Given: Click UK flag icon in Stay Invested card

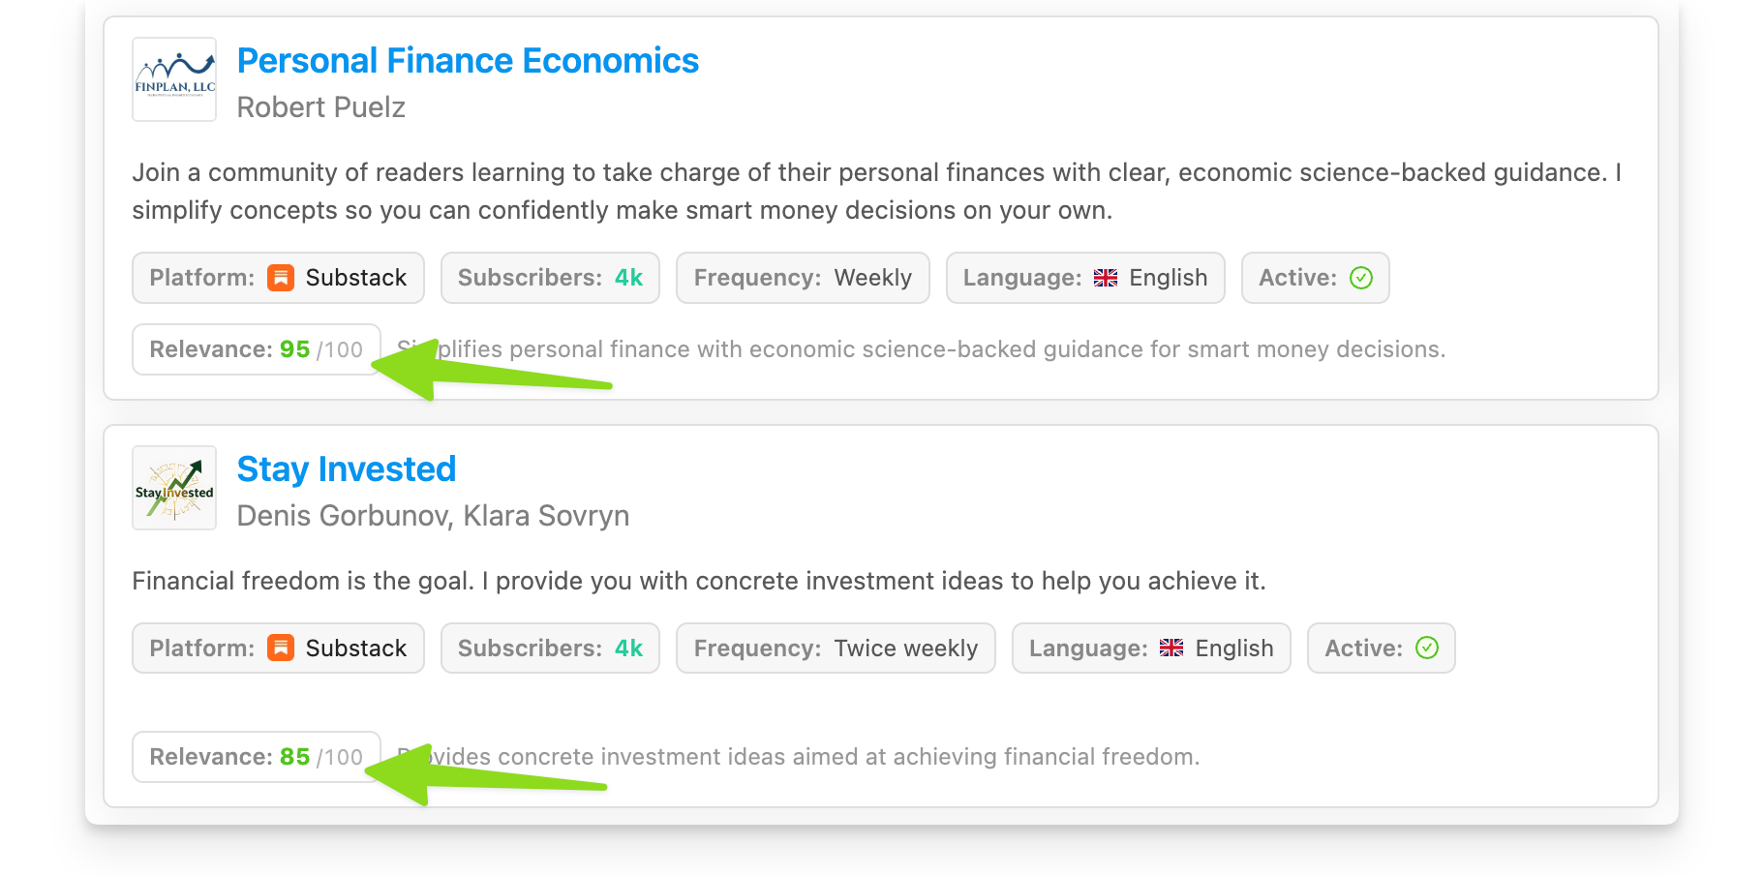Looking at the screenshot, I should tap(1171, 648).
